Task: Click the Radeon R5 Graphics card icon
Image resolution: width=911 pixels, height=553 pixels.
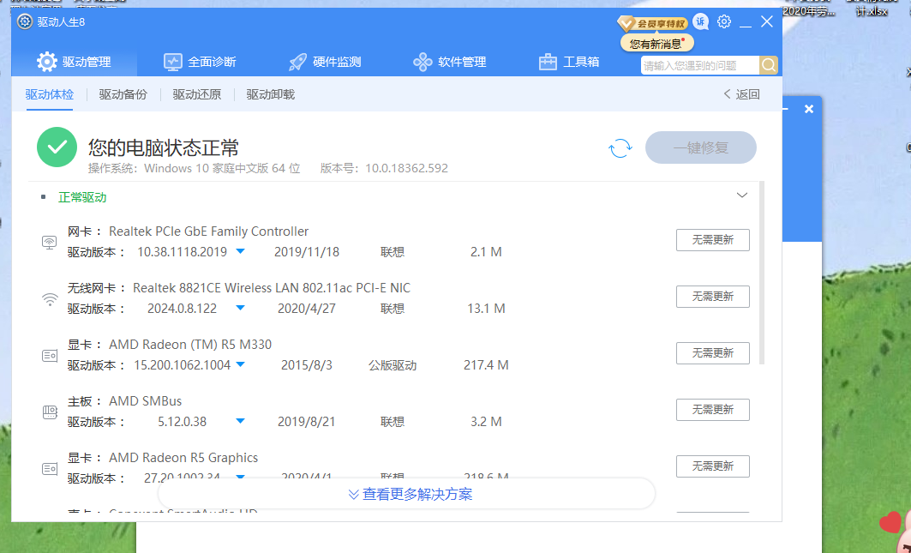Action: coord(50,469)
